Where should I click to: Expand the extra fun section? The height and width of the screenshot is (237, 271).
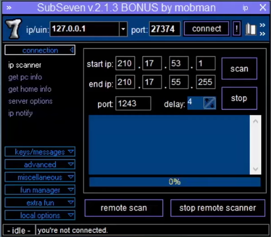coord(40,203)
